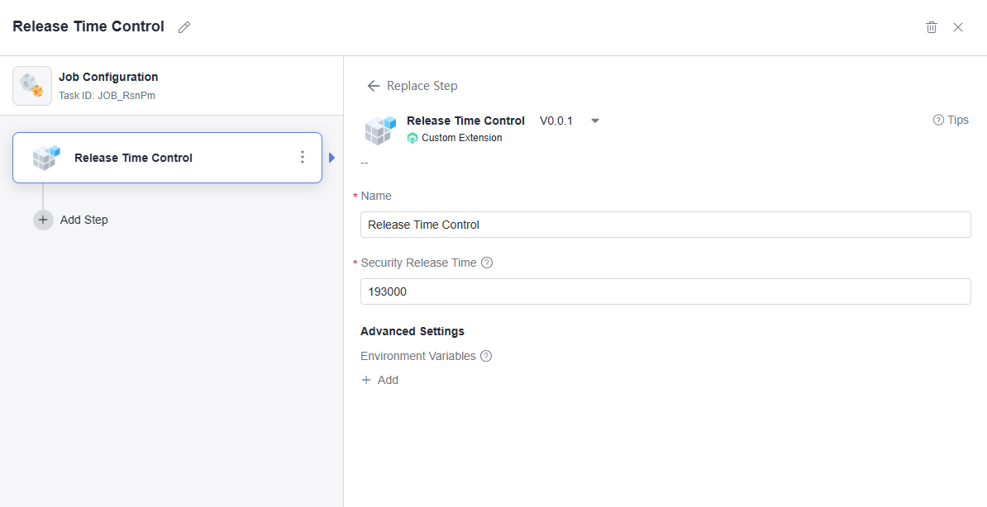The image size is (987, 507).
Task: Click the Name input field
Action: (665, 225)
